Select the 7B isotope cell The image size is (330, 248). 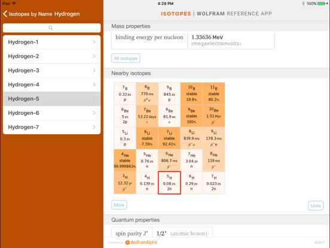(x=125, y=93)
